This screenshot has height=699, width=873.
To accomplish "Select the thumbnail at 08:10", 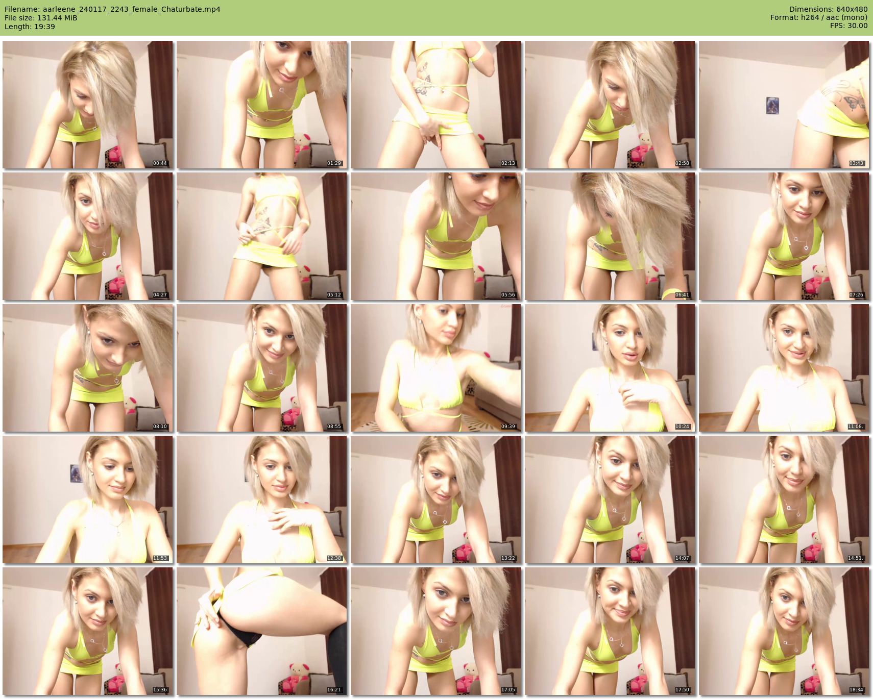I will [88, 368].
